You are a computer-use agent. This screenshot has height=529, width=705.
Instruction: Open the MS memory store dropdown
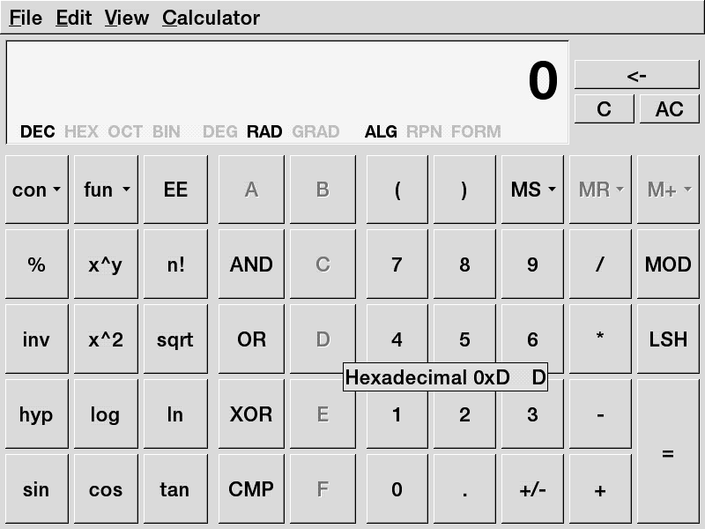[532, 190]
